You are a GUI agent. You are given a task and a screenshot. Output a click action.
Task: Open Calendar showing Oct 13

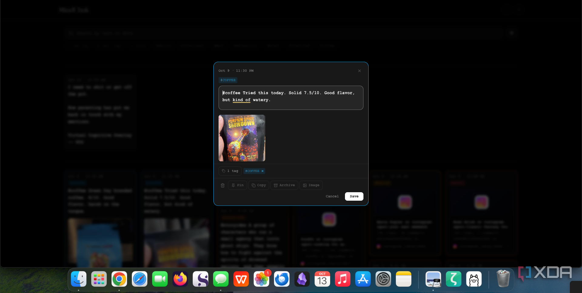(x=322, y=279)
